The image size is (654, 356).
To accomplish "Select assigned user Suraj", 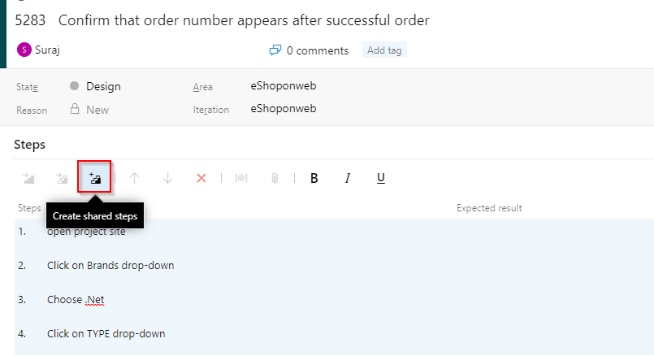I will [x=39, y=50].
